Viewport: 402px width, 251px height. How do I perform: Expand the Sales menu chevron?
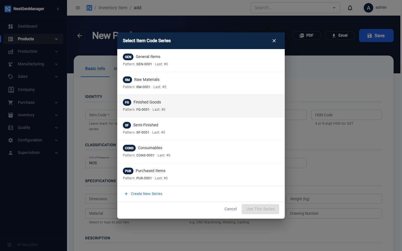(56, 77)
